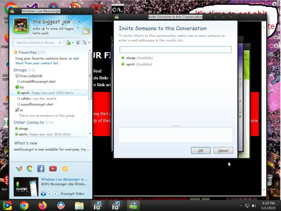Select sporb (Available) in invite dialog
Image resolution: width=281 pixels, height=211 pixels.
click(x=137, y=64)
